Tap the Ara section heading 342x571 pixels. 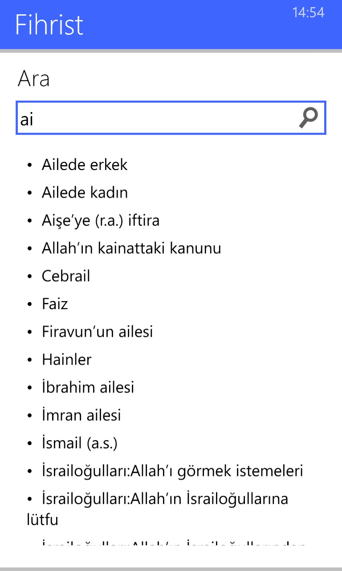click(33, 79)
